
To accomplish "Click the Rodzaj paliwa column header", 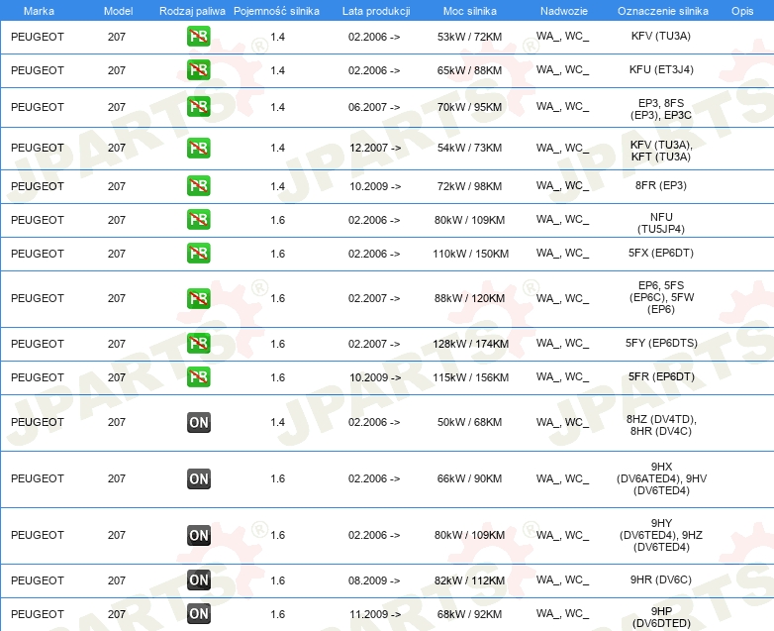I will [x=192, y=11].
